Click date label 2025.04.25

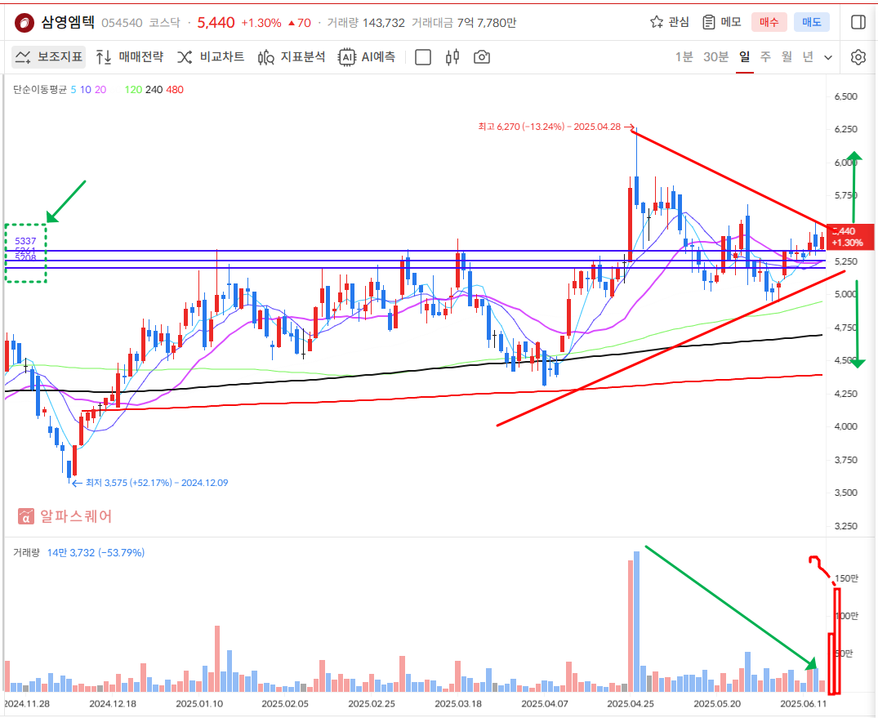tap(631, 703)
